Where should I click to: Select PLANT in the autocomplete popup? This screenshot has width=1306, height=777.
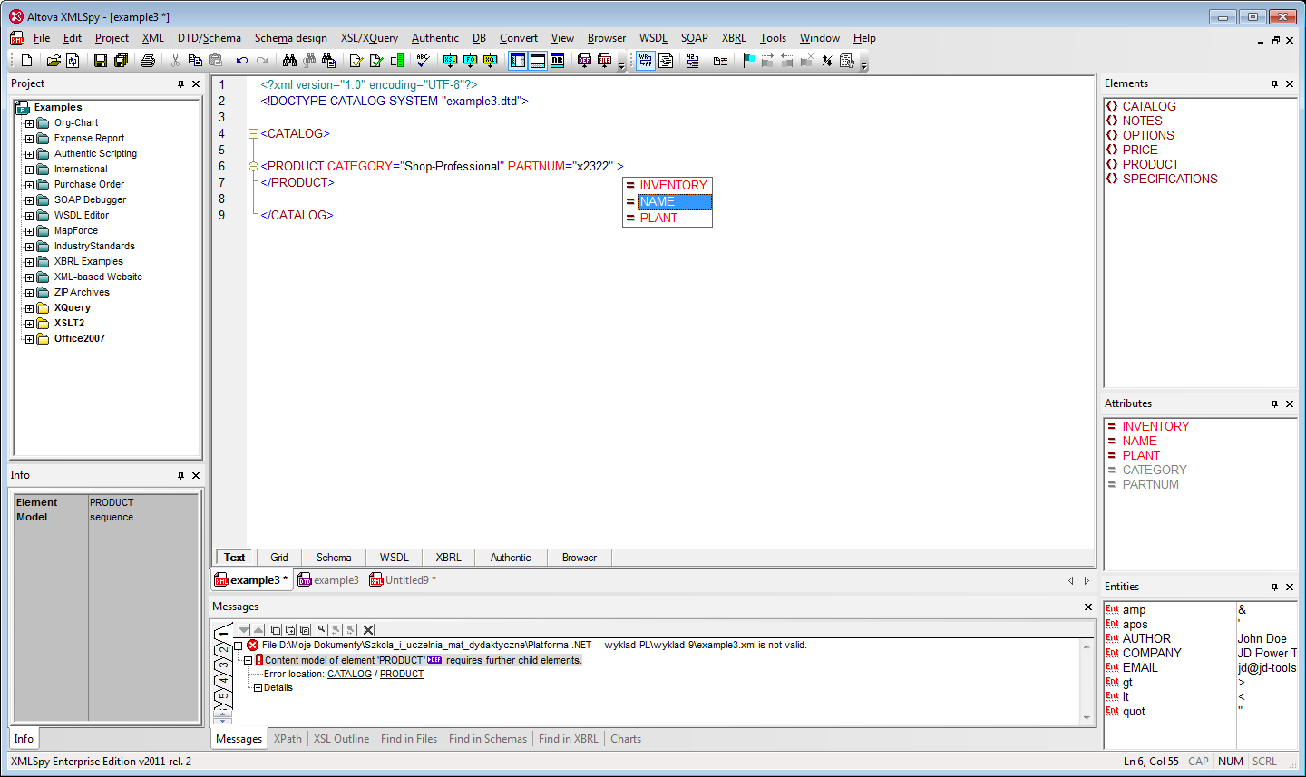[668, 218]
